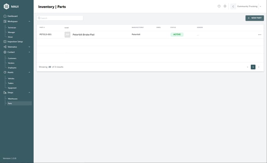Viewport: 267px width, 163px height.
Task: Click the Community Trucking avatar icon
Action: point(233,6)
